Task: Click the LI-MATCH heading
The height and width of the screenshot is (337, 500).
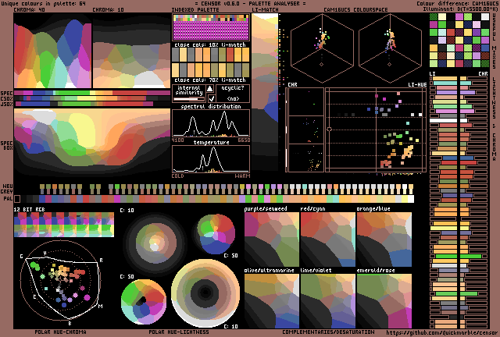Action: coord(265,10)
